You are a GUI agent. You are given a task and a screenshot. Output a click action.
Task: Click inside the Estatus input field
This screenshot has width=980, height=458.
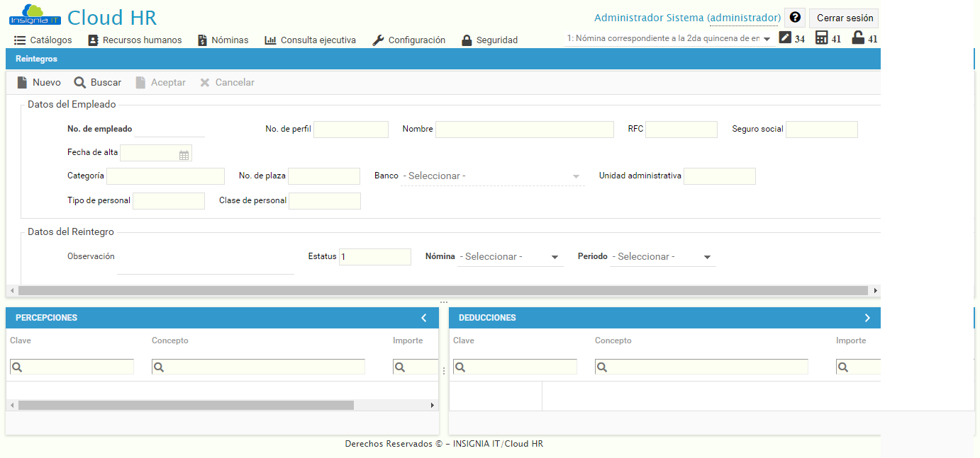374,256
